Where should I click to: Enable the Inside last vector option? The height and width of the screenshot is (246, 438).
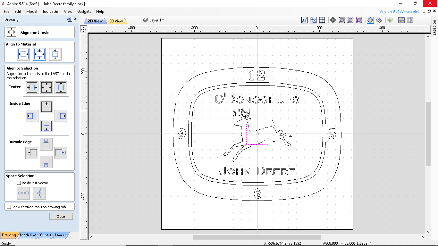coord(18,183)
